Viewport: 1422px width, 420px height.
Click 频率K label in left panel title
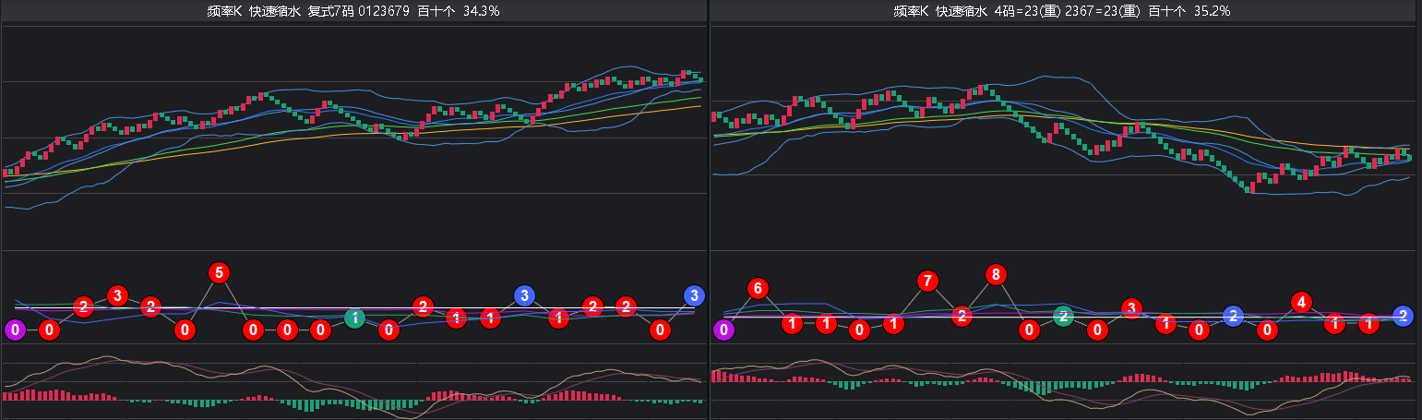click(x=225, y=11)
